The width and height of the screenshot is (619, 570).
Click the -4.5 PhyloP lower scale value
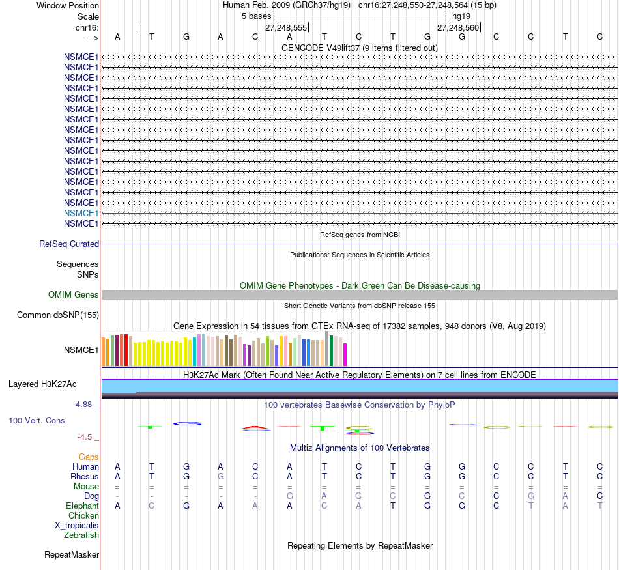(85, 437)
